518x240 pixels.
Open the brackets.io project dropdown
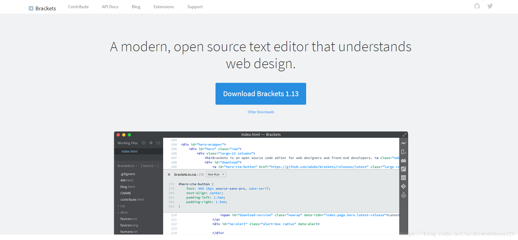coord(127,166)
